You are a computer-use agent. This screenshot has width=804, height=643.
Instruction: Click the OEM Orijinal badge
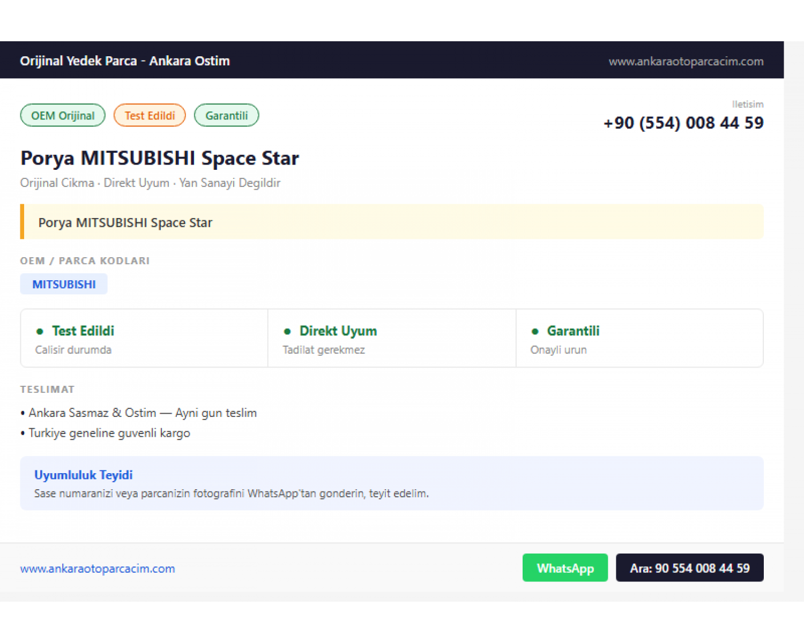coord(63,115)
